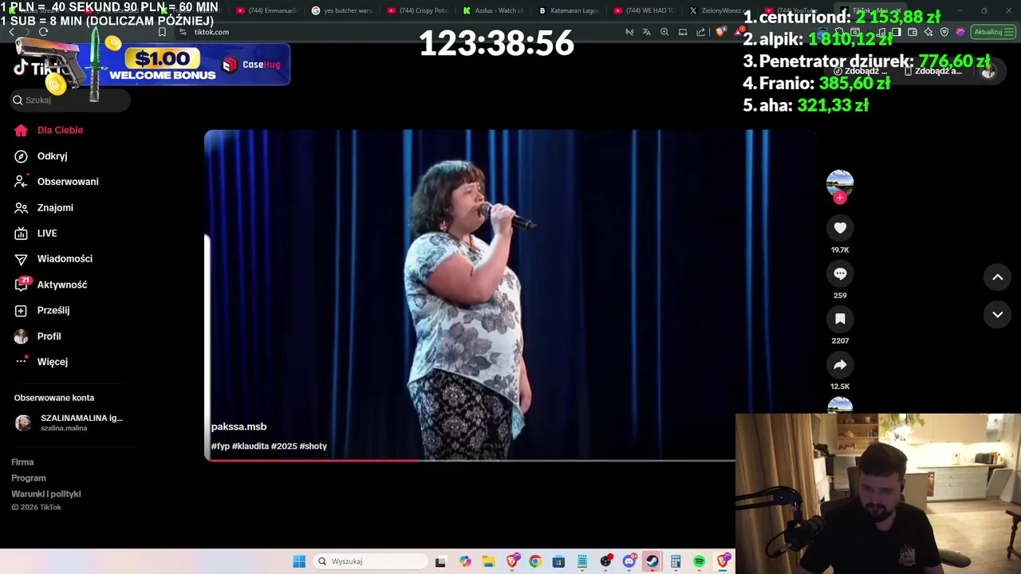Open Steam from the taskbar
Viewport: 1021px width, 574px height.
(652, 561)
